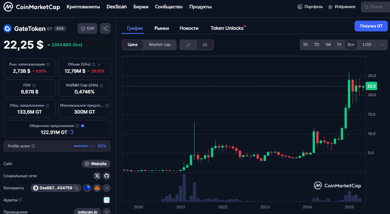Image resolution: width=390 pixels, height=214 pixels.
Task: Switch to the Рынки tab
Action: point(162,28)
